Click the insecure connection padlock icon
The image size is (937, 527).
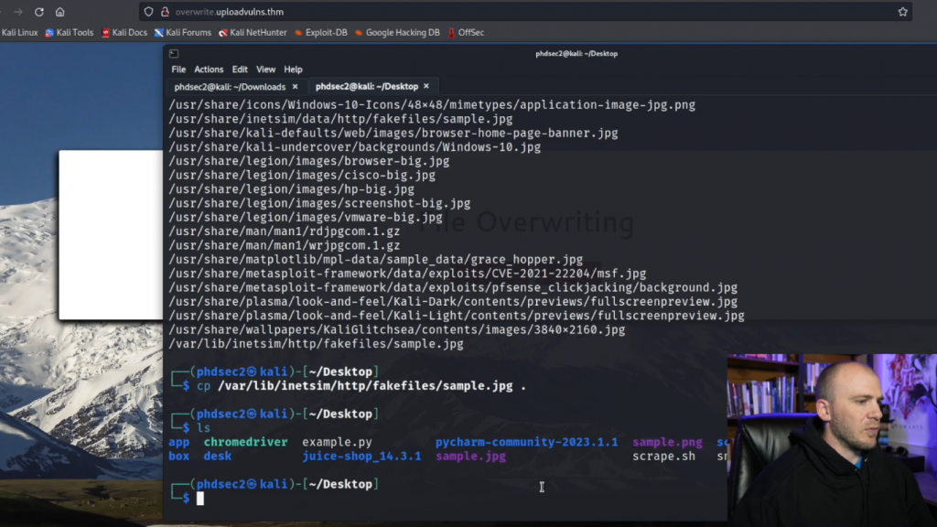[x=165, y=12]
